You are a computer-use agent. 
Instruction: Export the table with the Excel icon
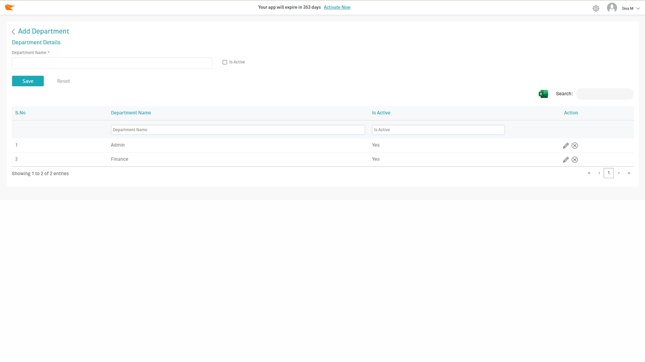[543, 94]
